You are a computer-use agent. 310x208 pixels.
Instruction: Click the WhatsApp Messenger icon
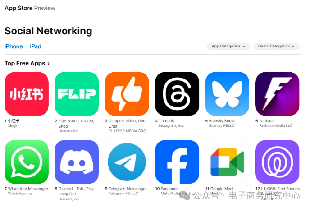(x=27, y=162)
